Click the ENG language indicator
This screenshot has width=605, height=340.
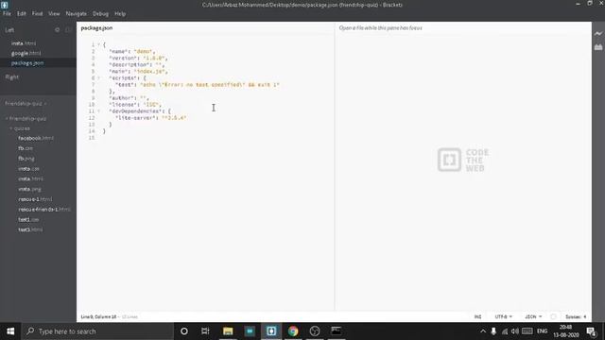pos(542,331)
